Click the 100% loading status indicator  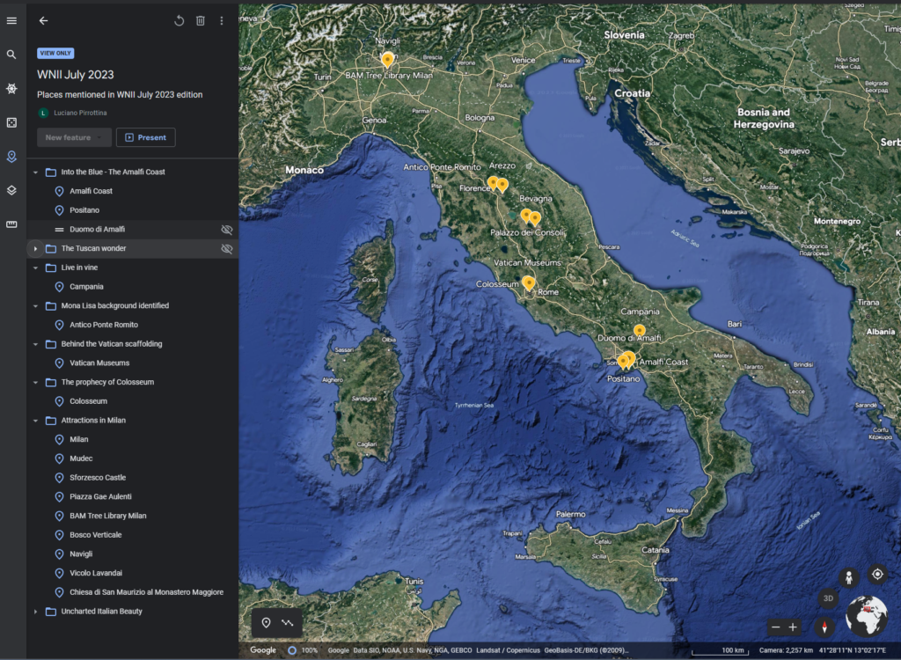tap(303, 650)
